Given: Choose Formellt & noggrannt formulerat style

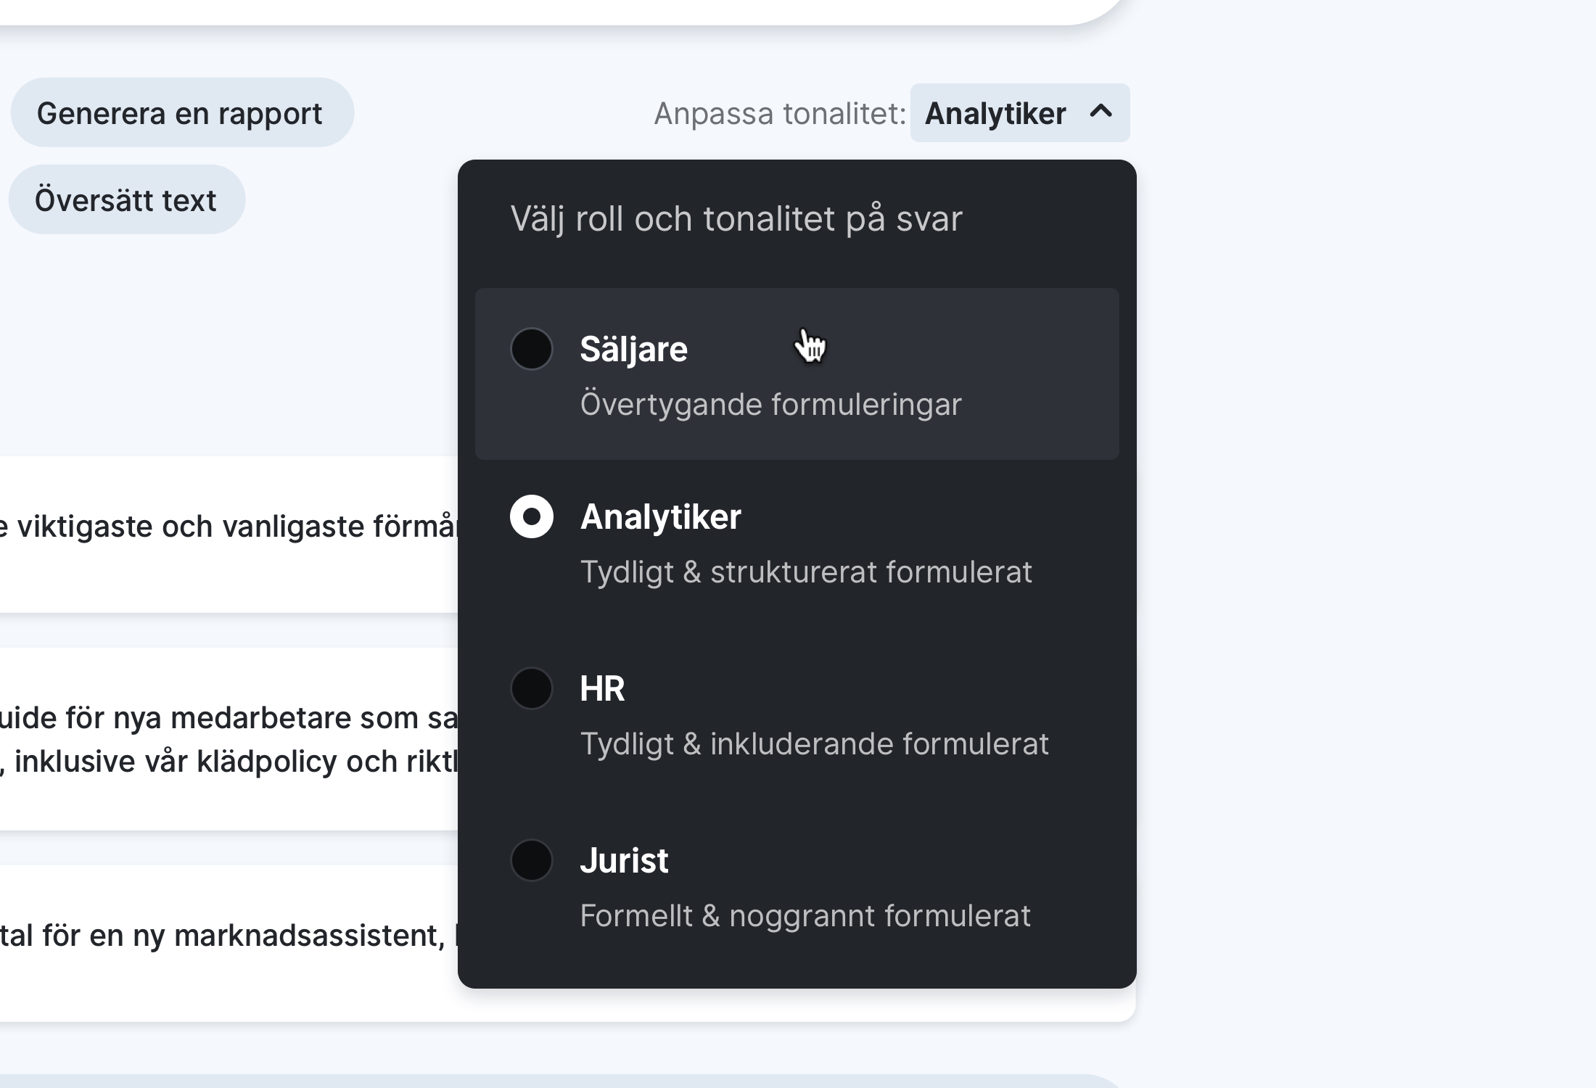Looking at the screenshot, I should coord(805,916).
